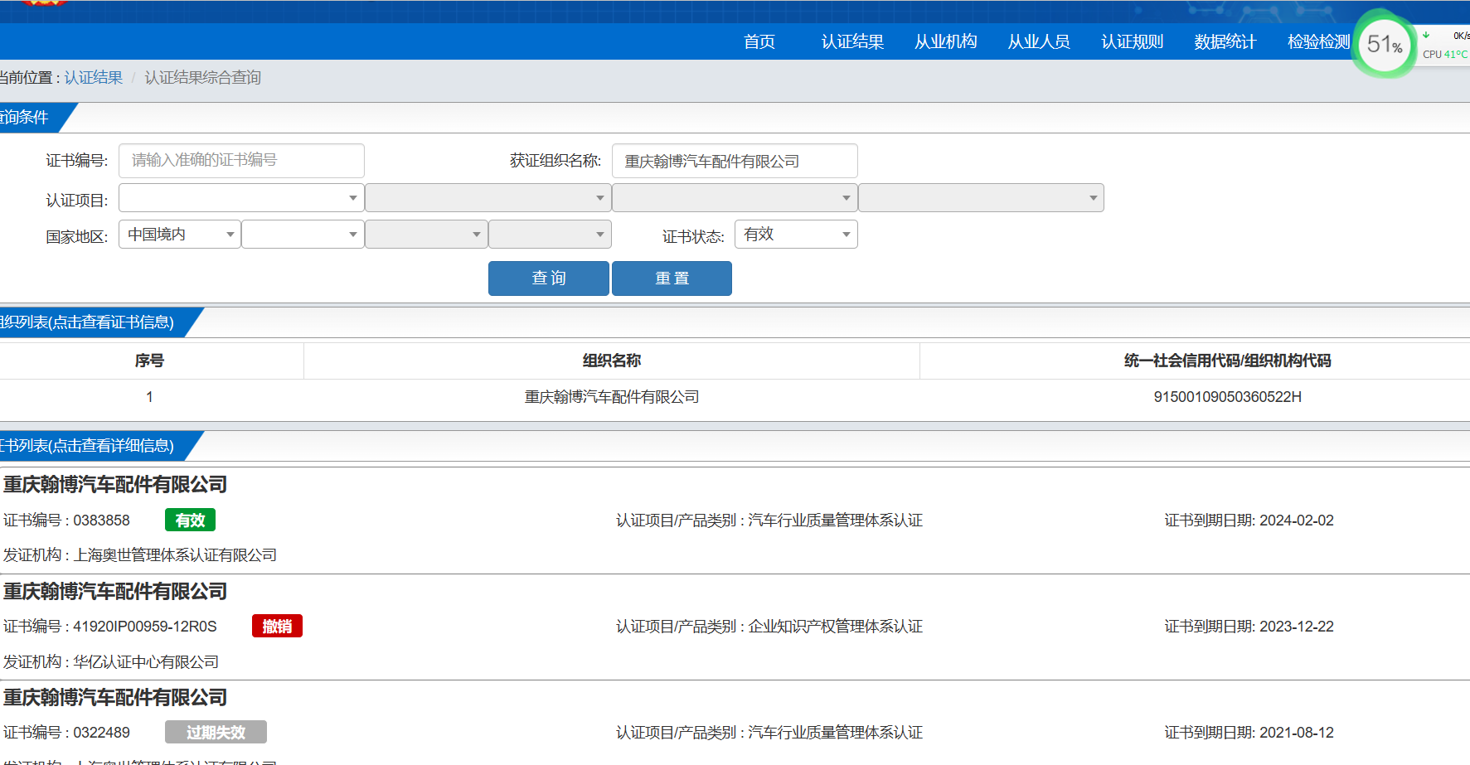Open the 从业人员 navigation menu
Screen dimensions: 1470x765
(x=1038, y=41)
